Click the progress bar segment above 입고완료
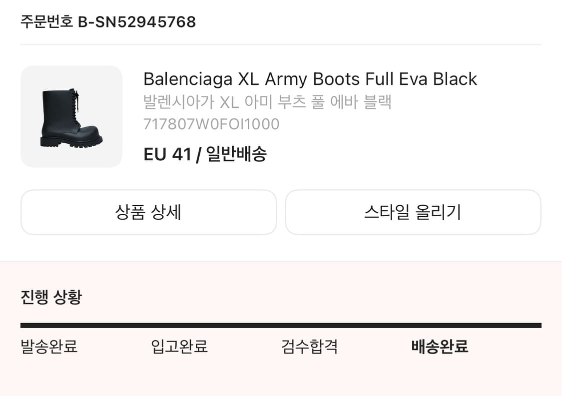 pyautogui.click(x=216, y=326)
